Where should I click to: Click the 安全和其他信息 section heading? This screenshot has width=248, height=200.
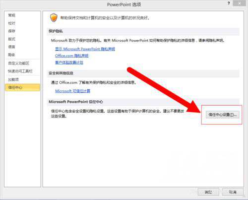[x=61, y=73]
